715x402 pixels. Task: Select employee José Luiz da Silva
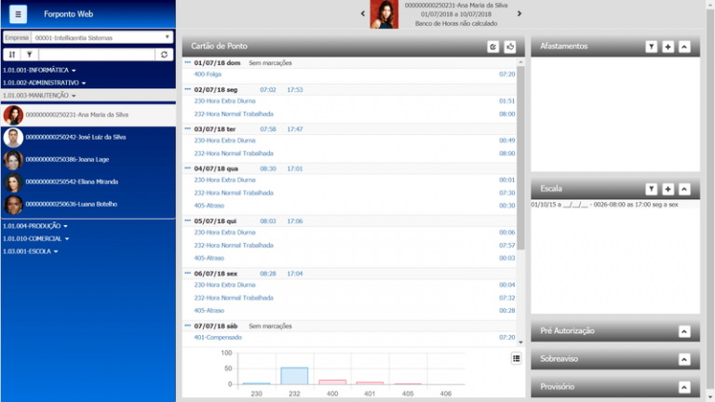point(76,138)
